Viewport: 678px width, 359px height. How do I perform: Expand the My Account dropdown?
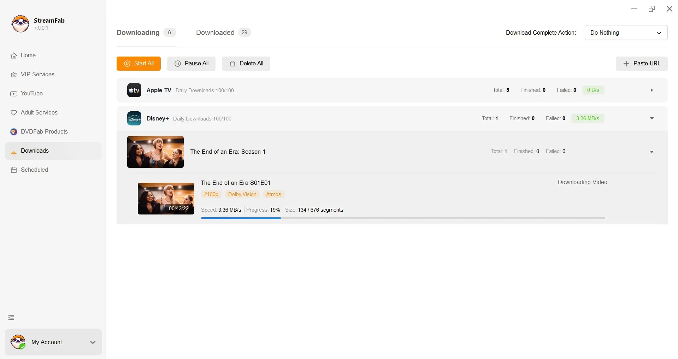pos(93,342)
